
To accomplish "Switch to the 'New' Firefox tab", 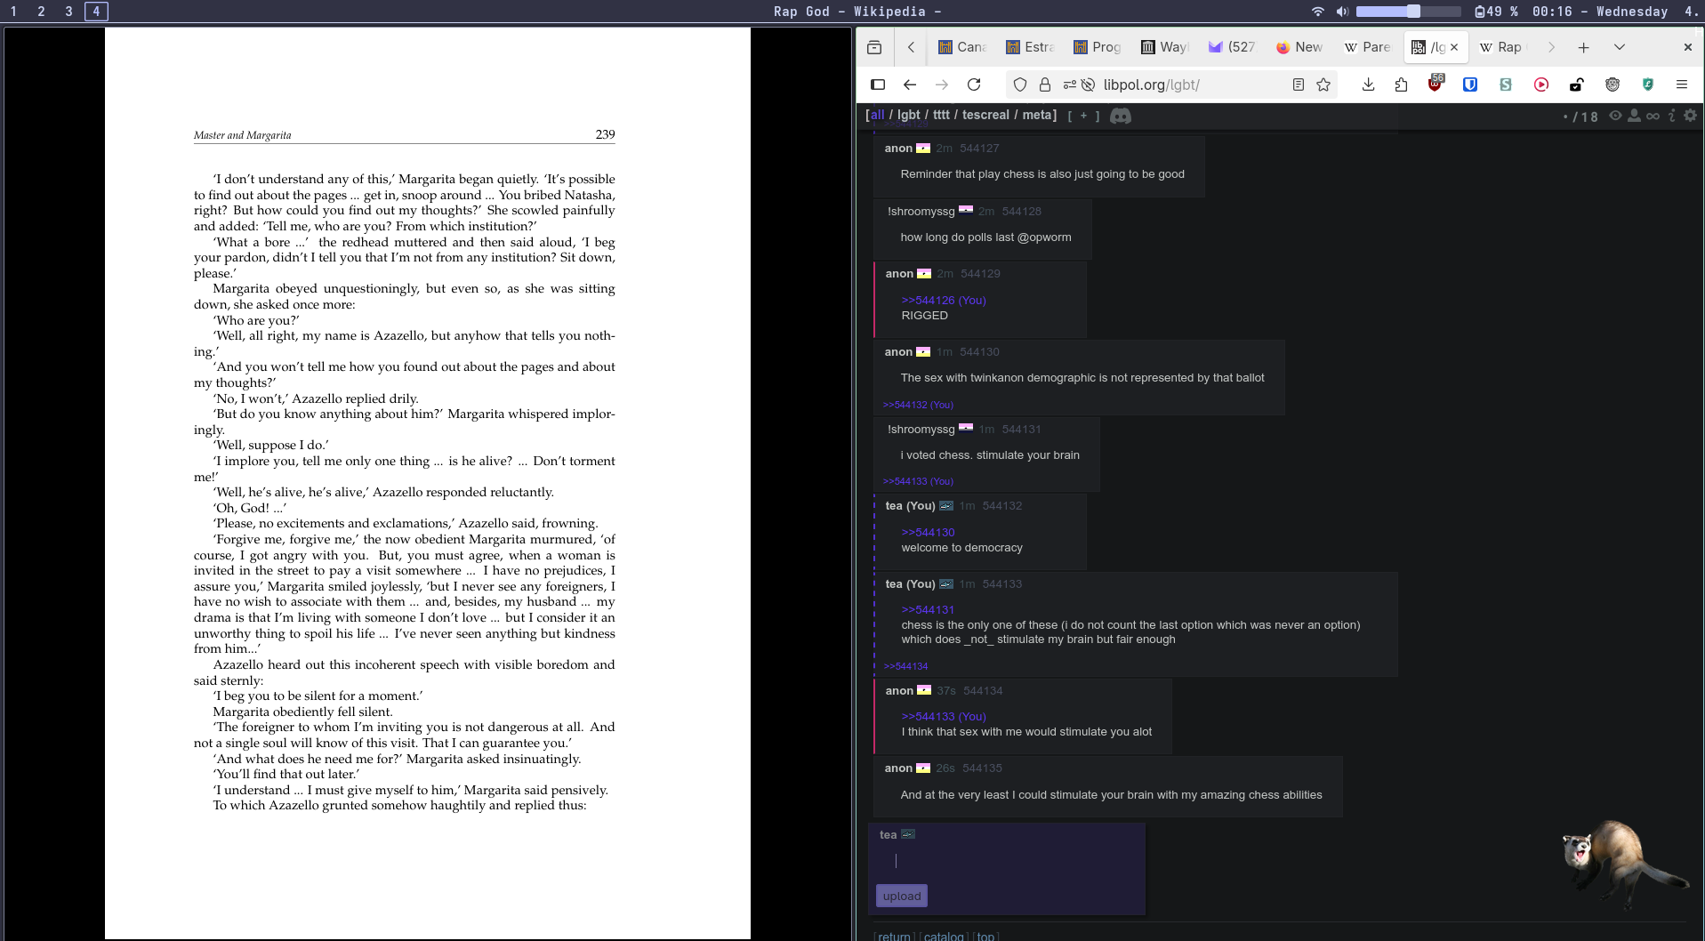I will [1300, 47].
